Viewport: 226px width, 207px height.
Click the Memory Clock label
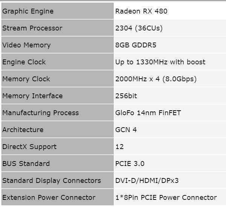(x=26, y=79)
